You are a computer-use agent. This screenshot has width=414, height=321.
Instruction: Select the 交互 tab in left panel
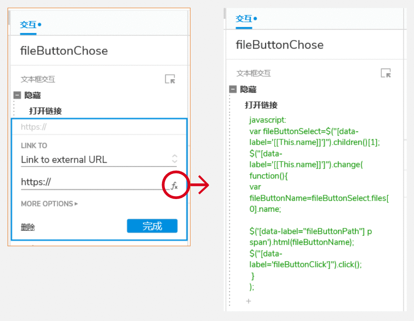click(x=28, y=25)
